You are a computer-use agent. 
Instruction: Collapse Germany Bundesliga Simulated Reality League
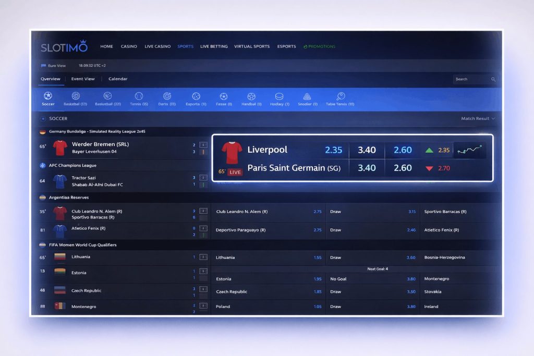pos(97,131)
